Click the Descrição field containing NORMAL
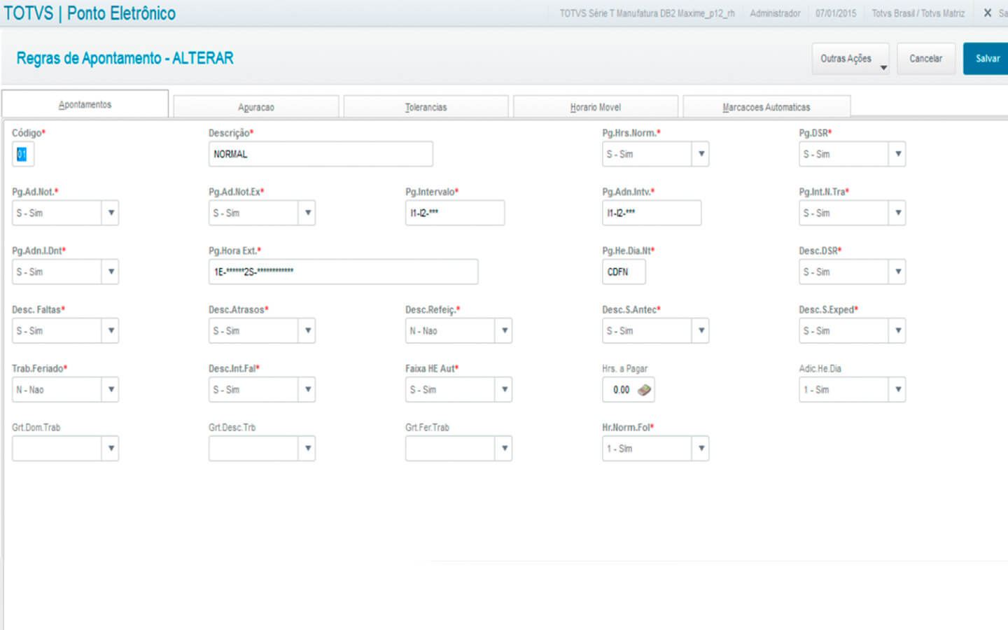1008x630 pixels. click(x=320, y=154)
